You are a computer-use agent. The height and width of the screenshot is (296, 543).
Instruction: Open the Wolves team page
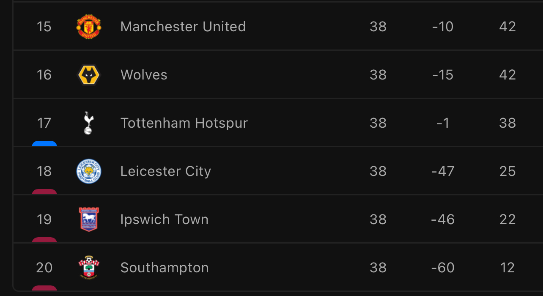point(144,75)
